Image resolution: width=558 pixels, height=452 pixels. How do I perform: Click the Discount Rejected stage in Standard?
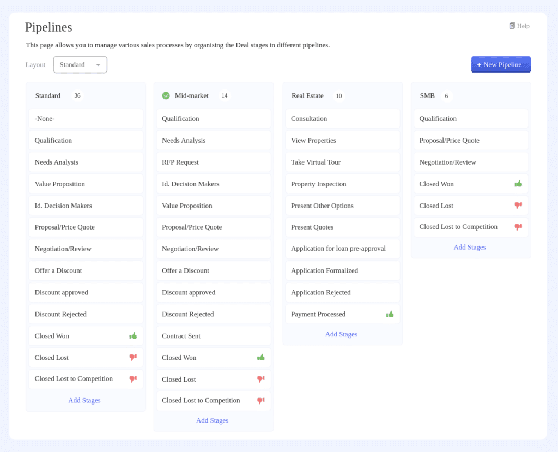click(x=86, y=314)
